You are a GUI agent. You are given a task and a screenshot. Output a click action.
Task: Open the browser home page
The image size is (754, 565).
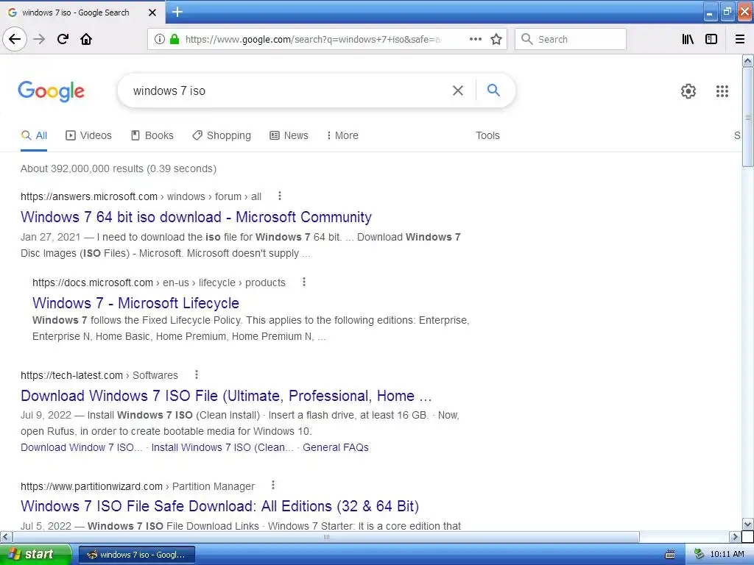(x=86, y=39)
